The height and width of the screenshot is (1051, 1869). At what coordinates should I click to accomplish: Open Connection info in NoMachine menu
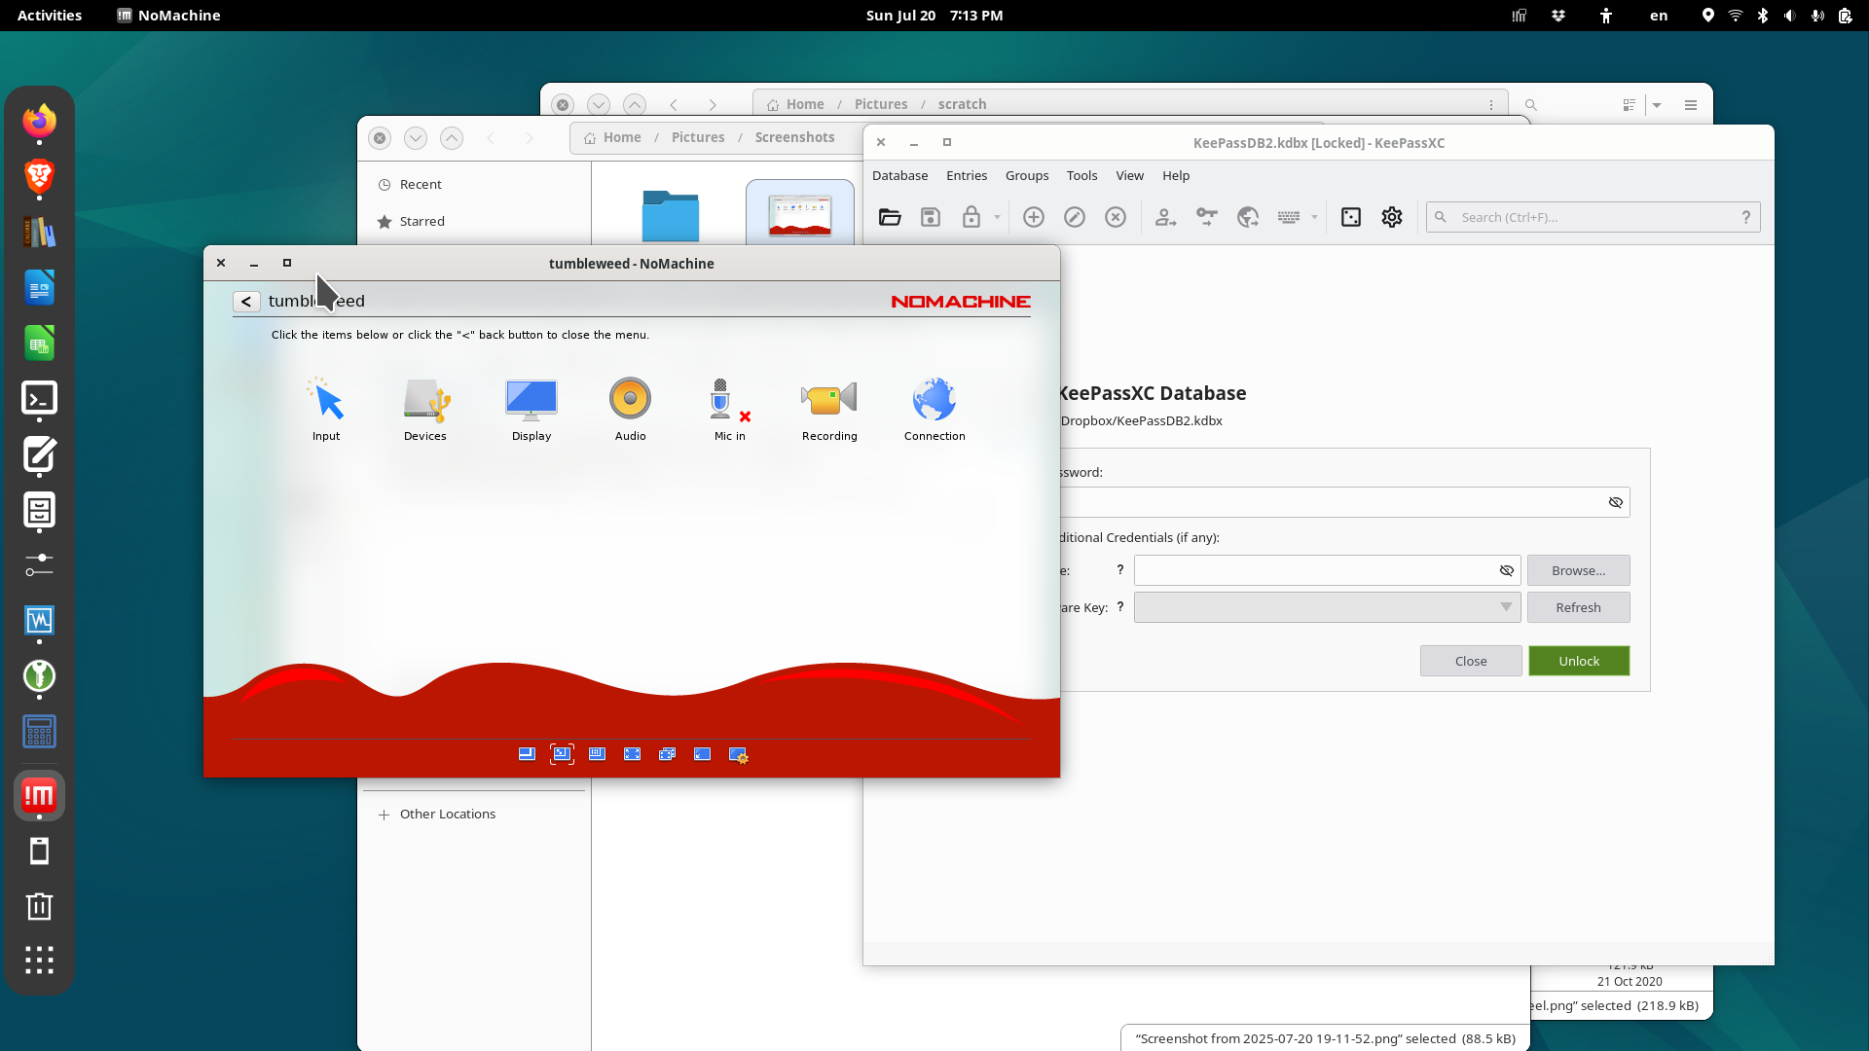[x=934, y=409]
